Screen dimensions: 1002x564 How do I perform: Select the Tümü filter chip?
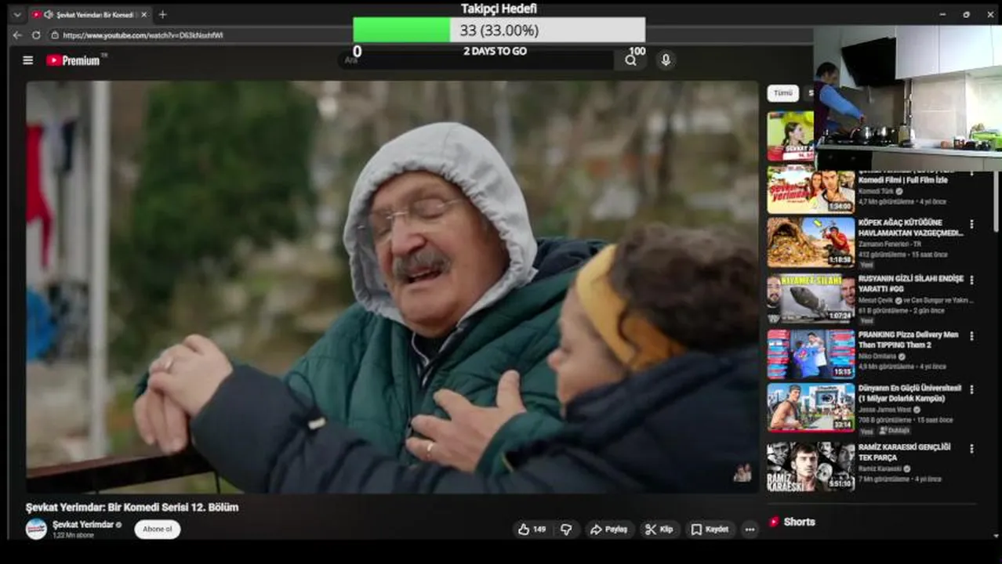(x=782, y=93)
